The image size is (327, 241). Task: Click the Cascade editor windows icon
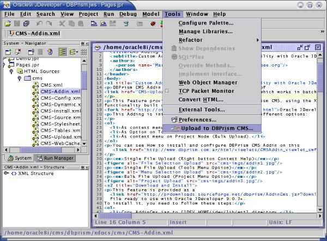click(307, 47)
